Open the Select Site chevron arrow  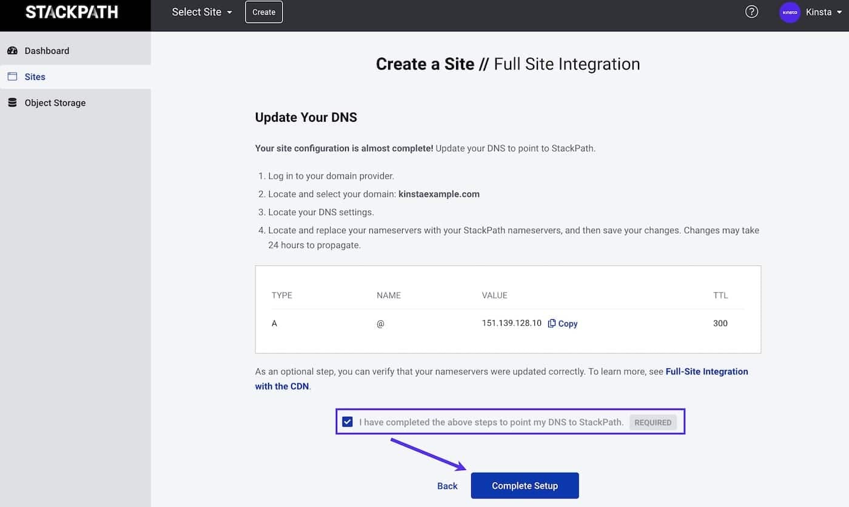pos(229,12)
